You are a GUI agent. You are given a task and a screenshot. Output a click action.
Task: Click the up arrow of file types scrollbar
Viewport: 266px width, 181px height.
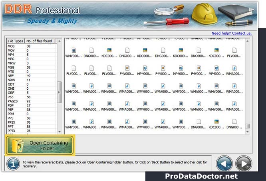[x=60, y=41]
